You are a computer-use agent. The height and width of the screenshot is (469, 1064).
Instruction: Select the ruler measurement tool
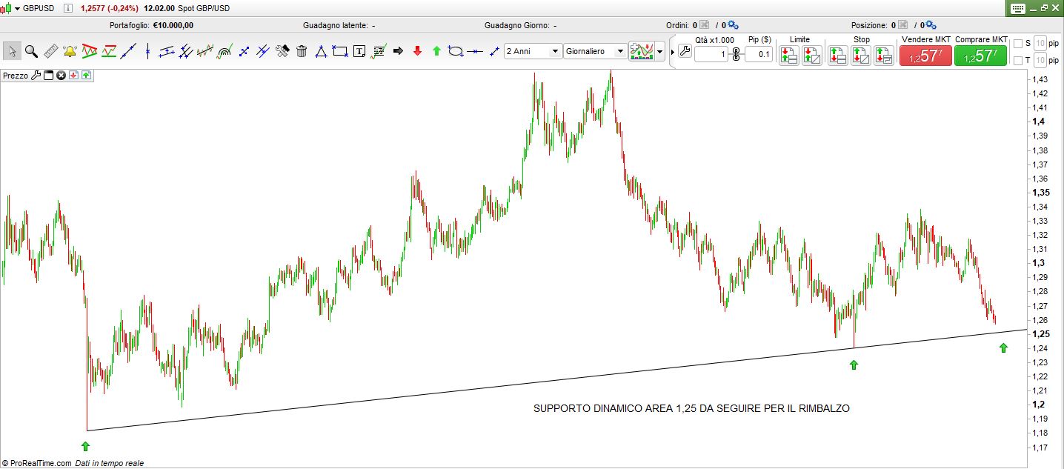50,51
